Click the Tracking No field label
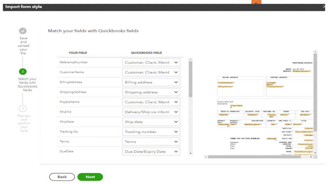This screenshot has height=184, width=328. point(69,132)
